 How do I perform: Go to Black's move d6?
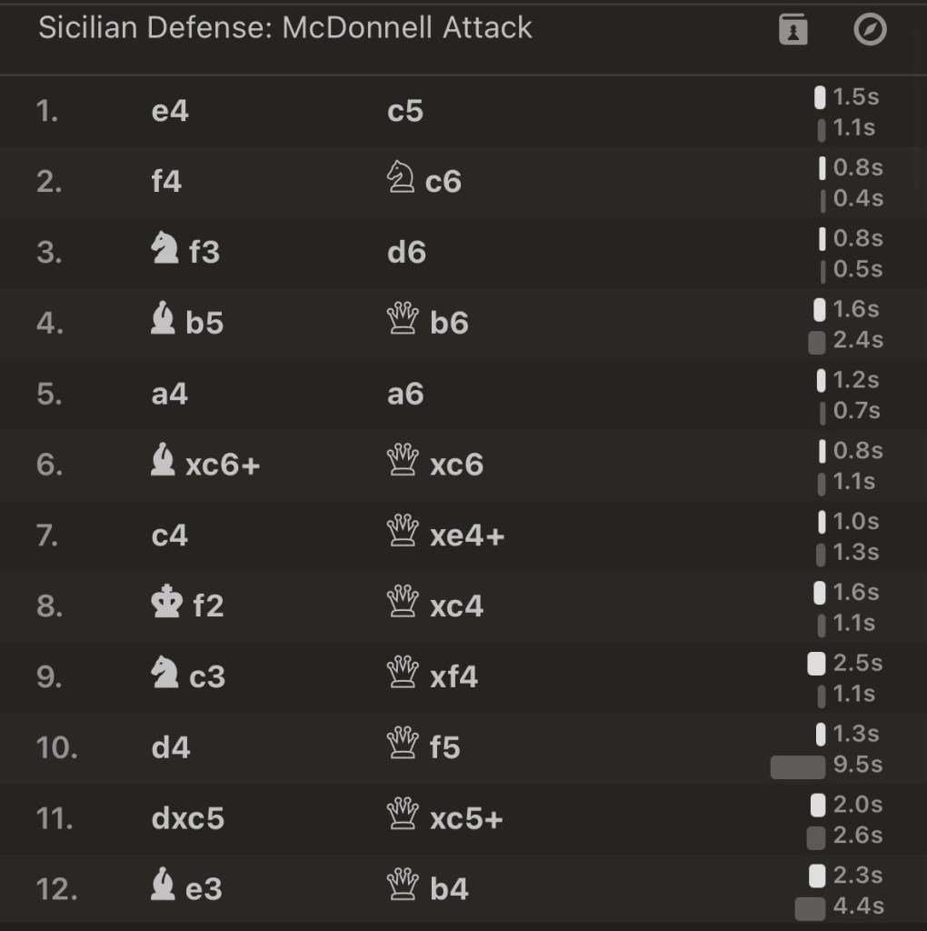pyautogui.click(x=406, y=252)
